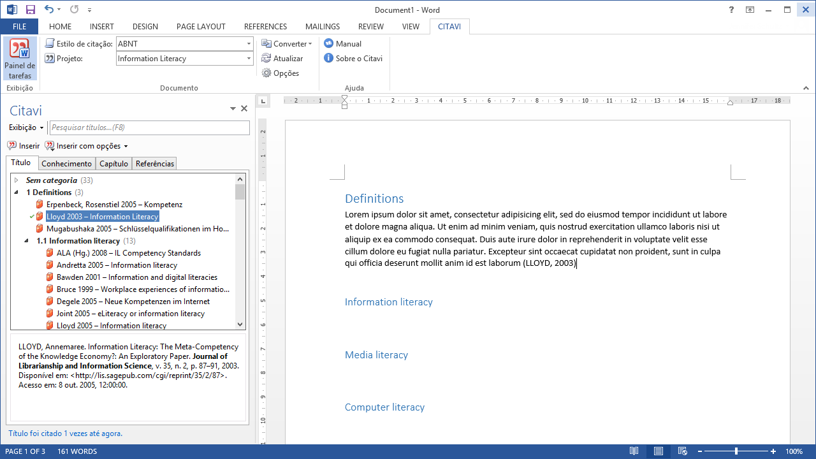Close the Citavi task pane
The height and width of the screenshot is (459, 816).
(x=244, y=109)
